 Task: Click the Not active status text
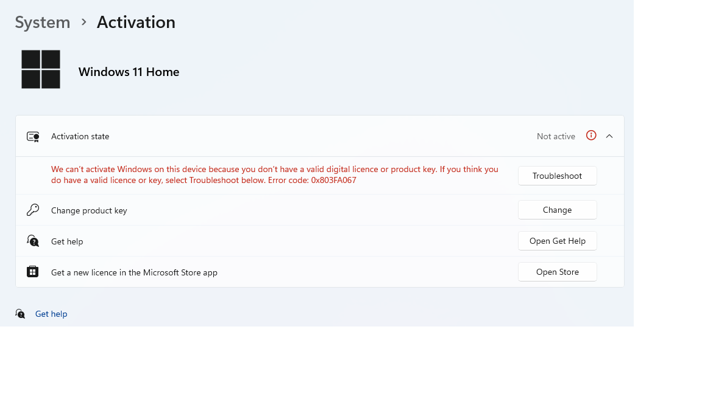click(556, 137)
